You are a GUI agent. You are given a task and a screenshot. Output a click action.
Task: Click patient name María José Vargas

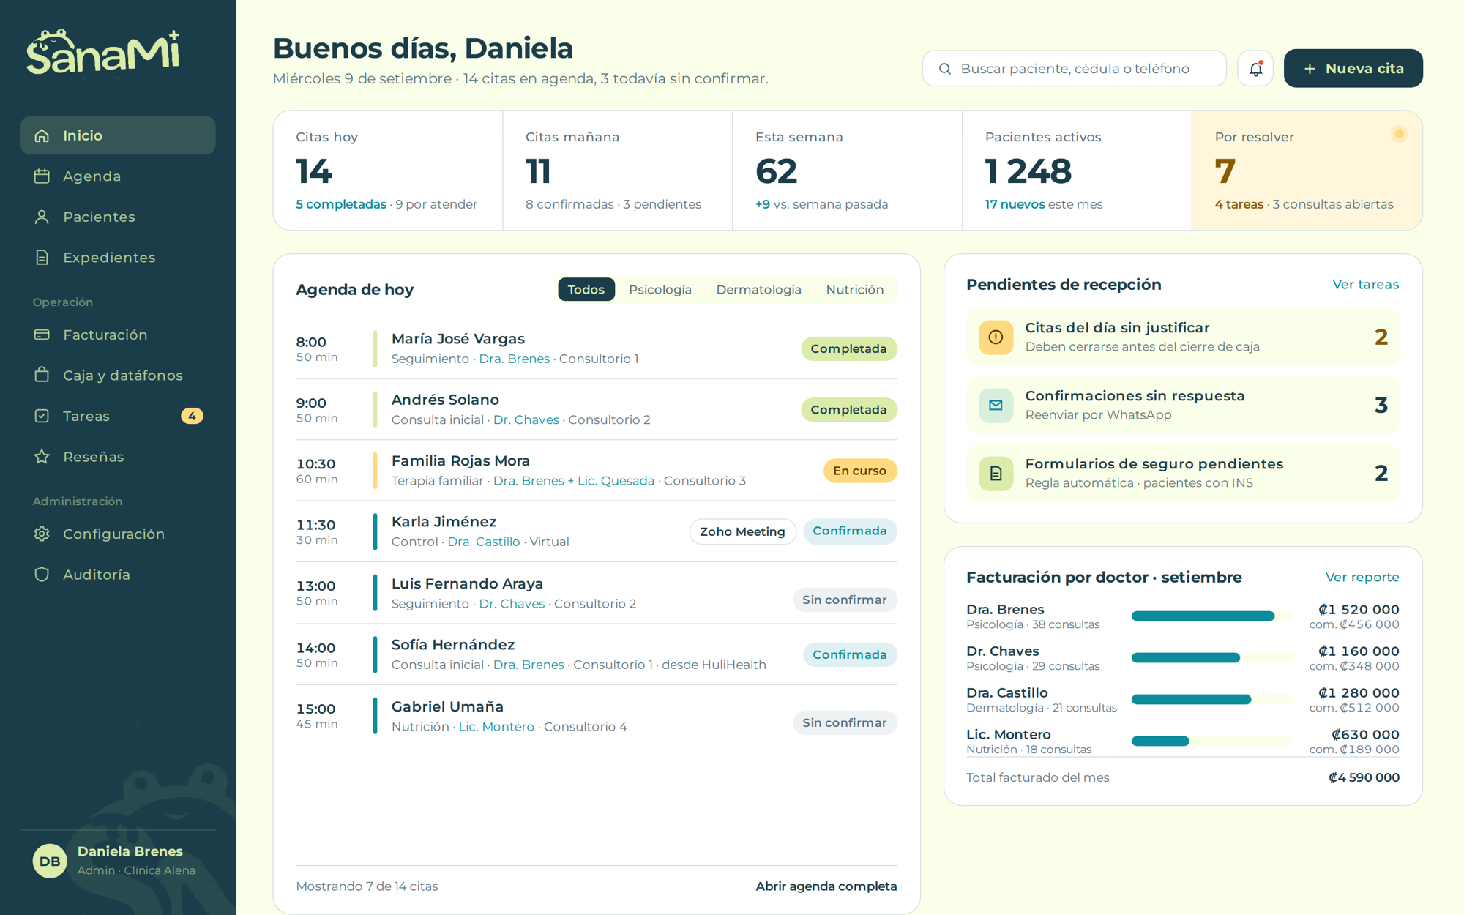[457, 339]
